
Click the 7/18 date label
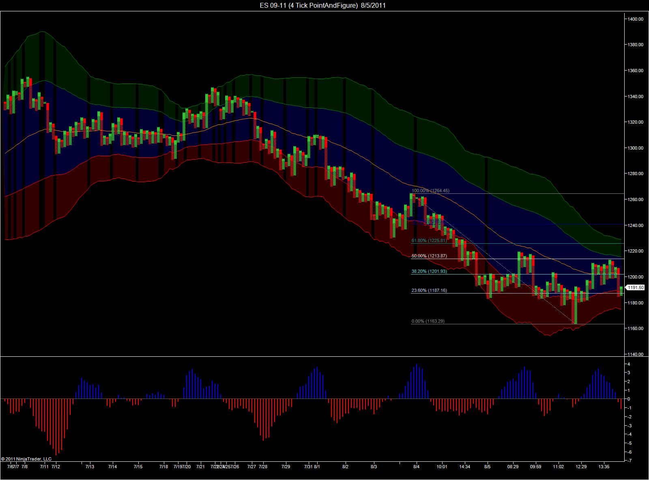(164, 467)
